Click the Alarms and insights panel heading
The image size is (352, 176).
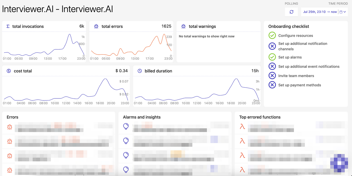pos(142,117)
